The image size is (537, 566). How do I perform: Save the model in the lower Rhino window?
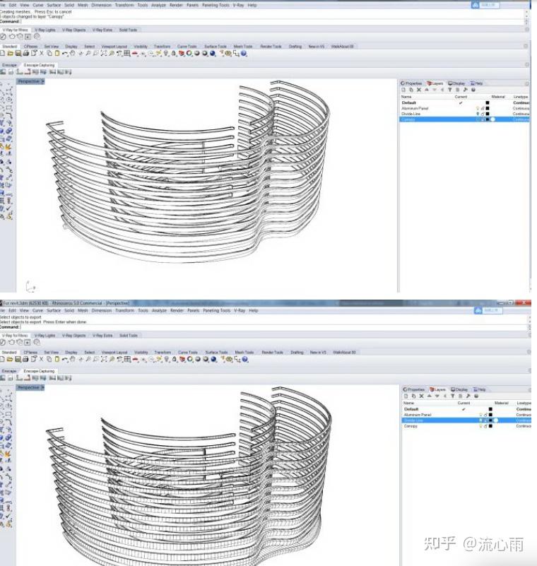coord(18,359)
